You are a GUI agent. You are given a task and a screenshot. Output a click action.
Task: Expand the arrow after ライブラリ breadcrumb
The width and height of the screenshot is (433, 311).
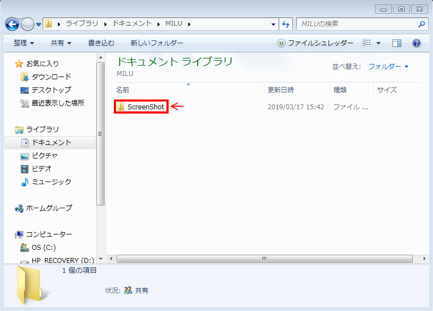coord(106,24)
